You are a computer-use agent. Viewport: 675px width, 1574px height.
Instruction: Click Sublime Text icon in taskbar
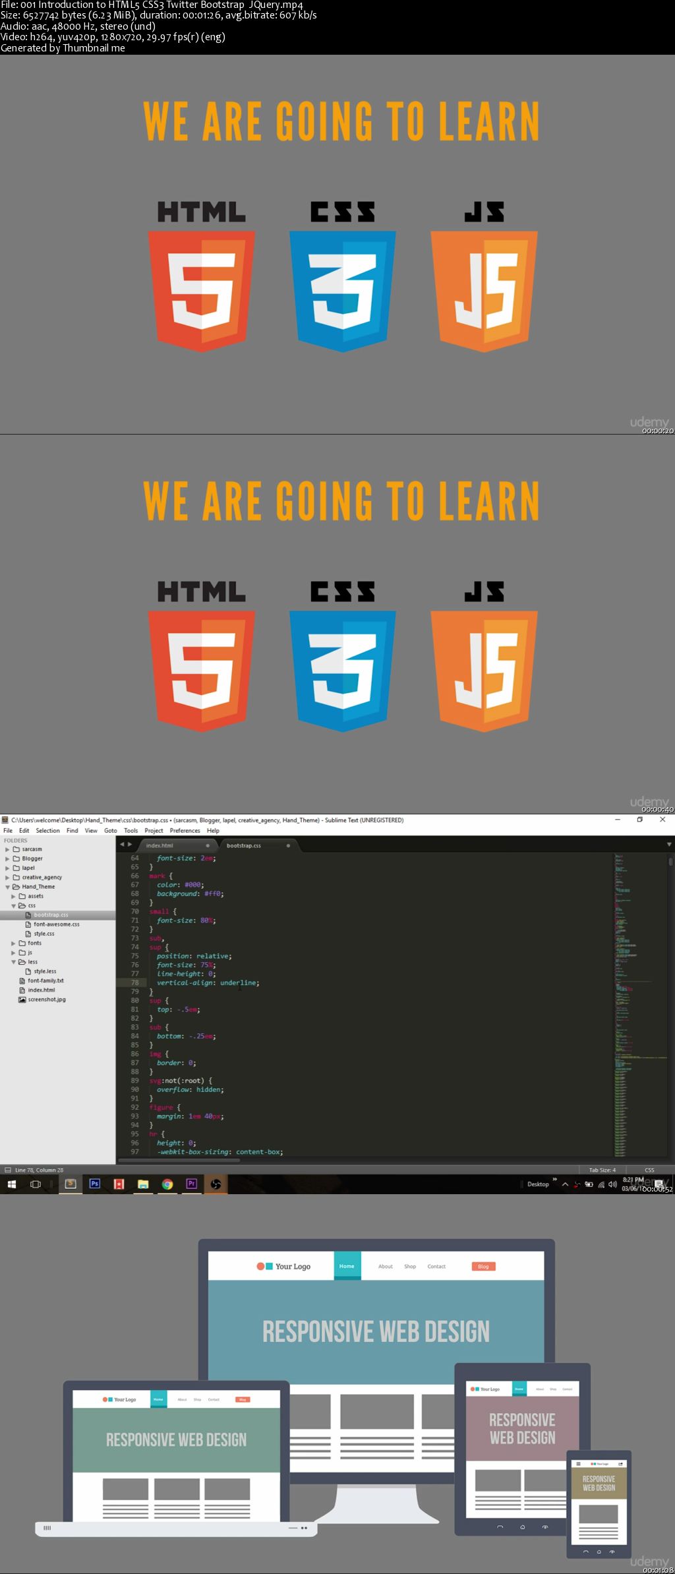71,1184
